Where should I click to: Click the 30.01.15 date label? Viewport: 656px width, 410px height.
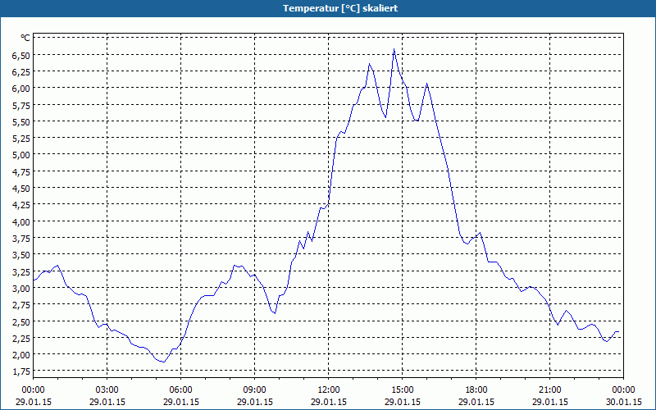623,402
